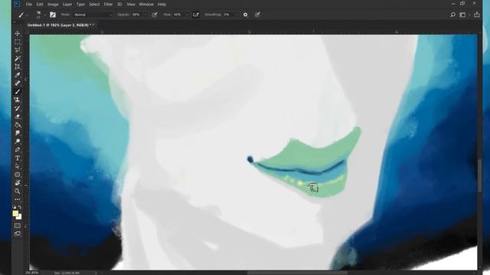
Task: Open the 3D menu
Action: coord(119,5)
